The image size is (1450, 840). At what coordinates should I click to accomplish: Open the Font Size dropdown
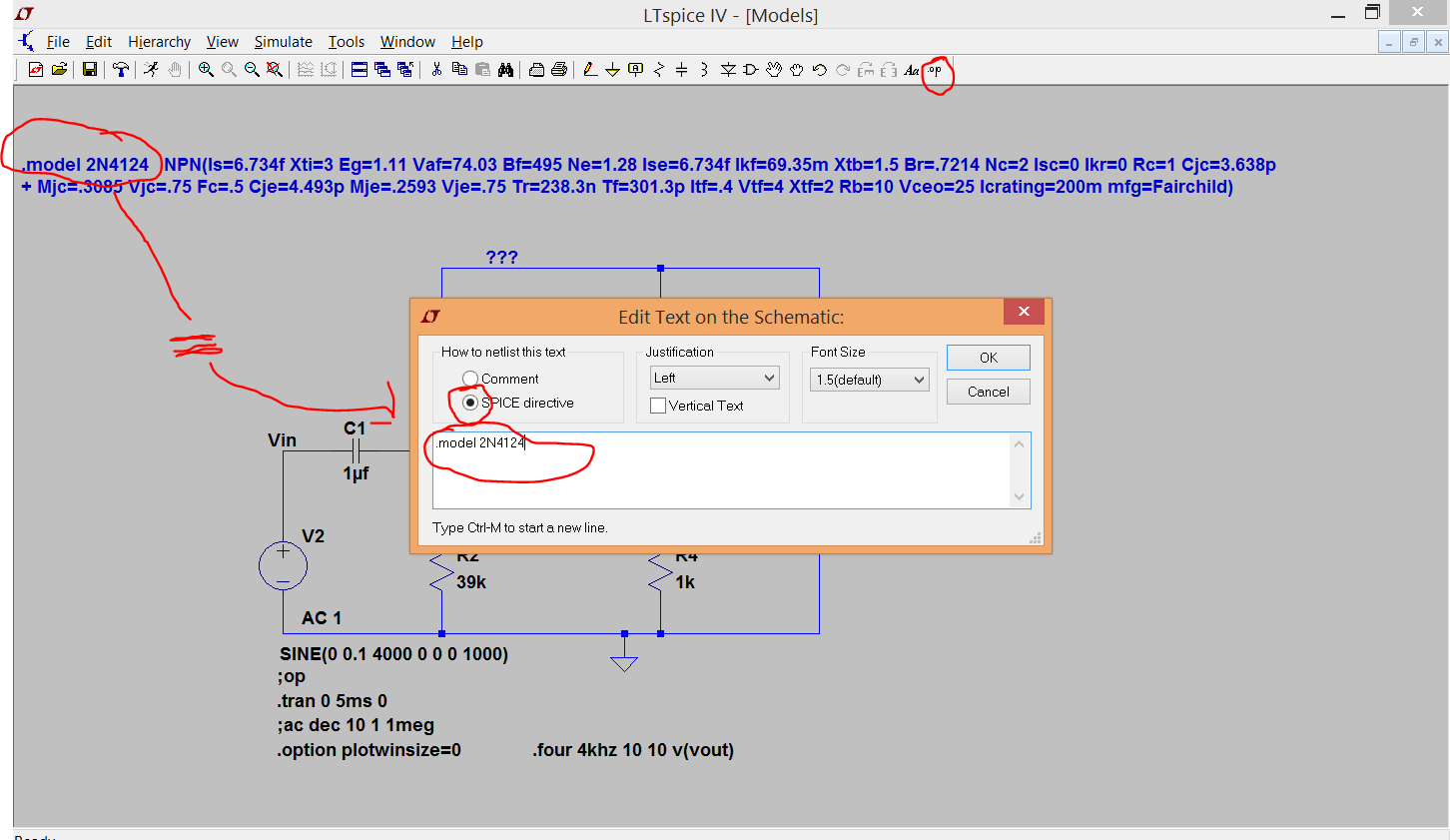pyautogui.click(x=870, y=380)
